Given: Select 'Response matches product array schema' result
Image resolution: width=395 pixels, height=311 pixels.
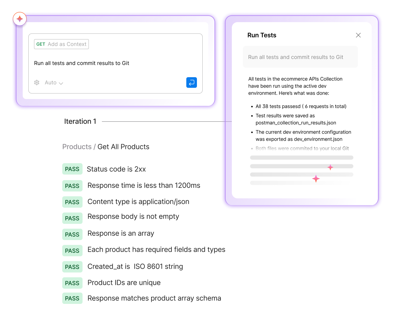Looking at the screenshot, I should point(154,298).
